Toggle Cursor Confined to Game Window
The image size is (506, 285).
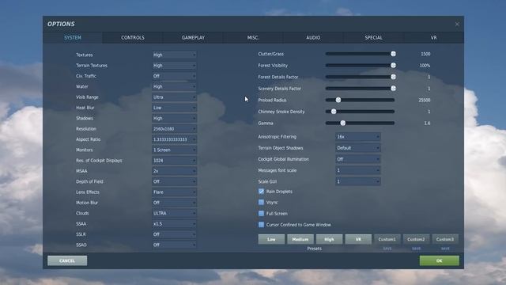pos(261,225)
